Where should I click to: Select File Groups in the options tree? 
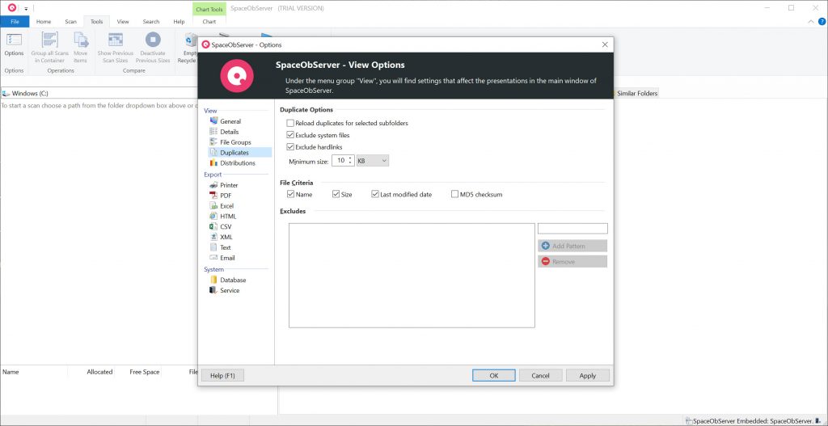[x=235, y=142]
